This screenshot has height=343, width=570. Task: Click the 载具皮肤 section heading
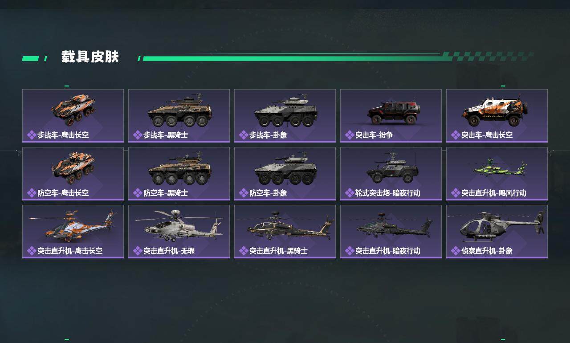90,57
